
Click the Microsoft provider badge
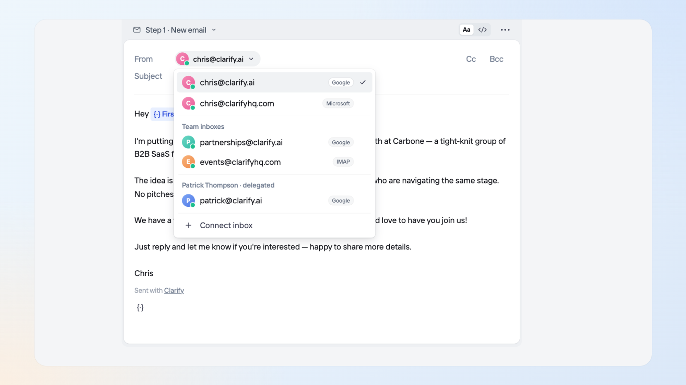click(338, 103)
